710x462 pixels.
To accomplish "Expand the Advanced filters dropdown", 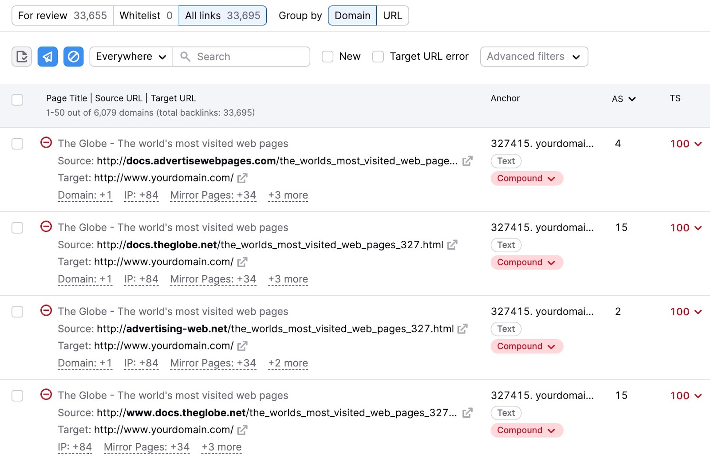I will pyautogui.click(x=534, y=57).
